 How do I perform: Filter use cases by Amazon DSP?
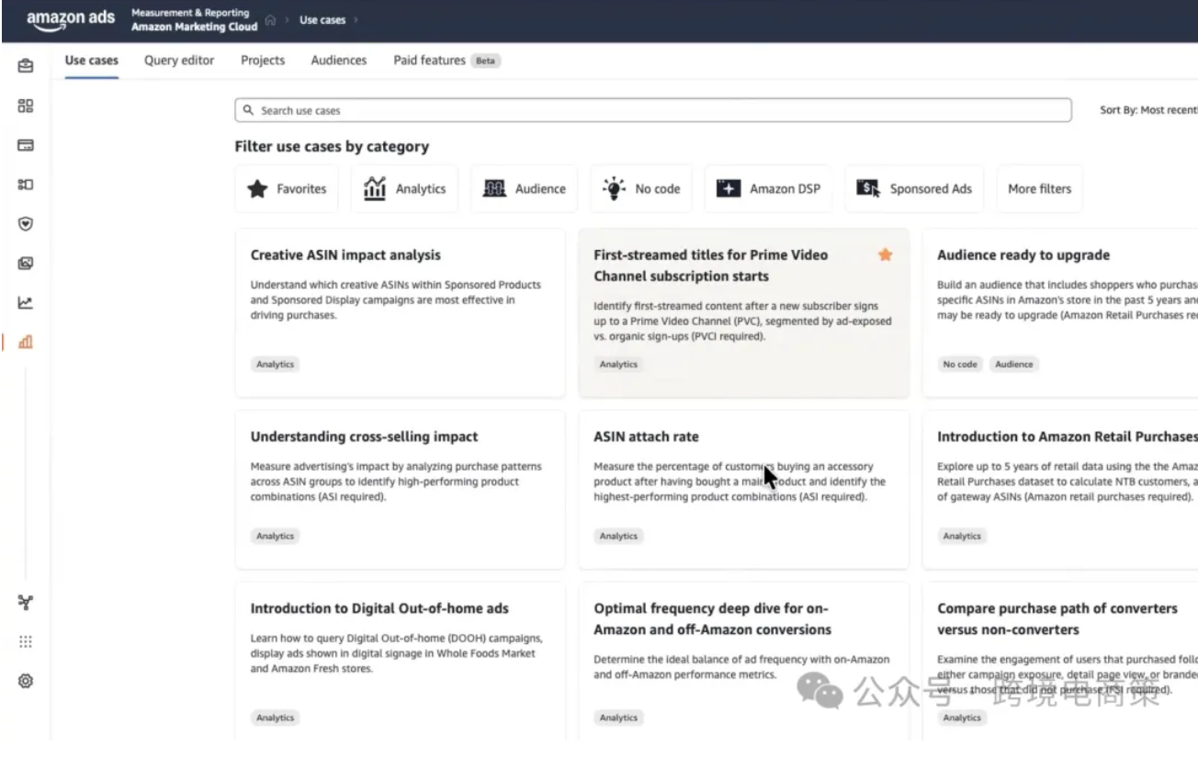pyautogui.click(x=768, y=188)
